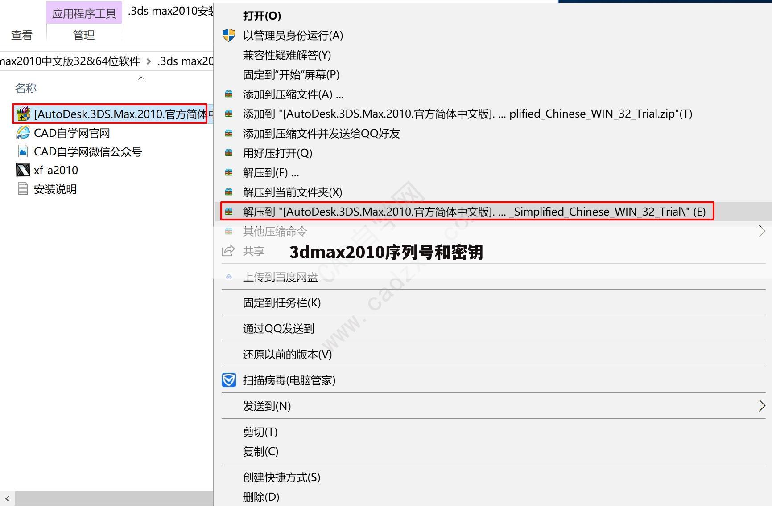
Task: Choose 打开(O) from the context menu
Action: coord(262,16)
